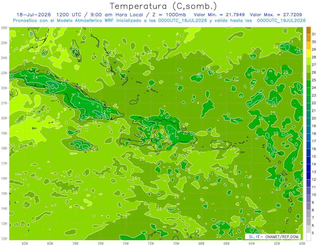321x247 pixels.
Task: Click the '78W' longitude axis label
Action: tap(75, 244)
